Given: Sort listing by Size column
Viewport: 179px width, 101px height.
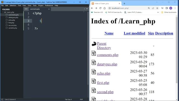Looking at the screenshot, I should (x=151, y=33).
